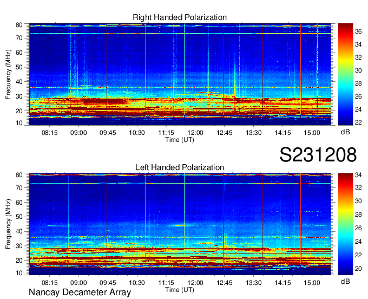This screenshot has height=299, width=368.
Task: Select the S231208 observation label
Action: coord(318,154)
